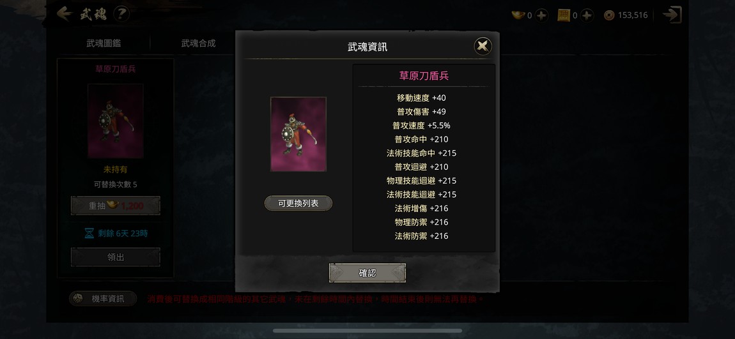
Task: Click the plus next to gold ingot currency
Action: (541, 15)
